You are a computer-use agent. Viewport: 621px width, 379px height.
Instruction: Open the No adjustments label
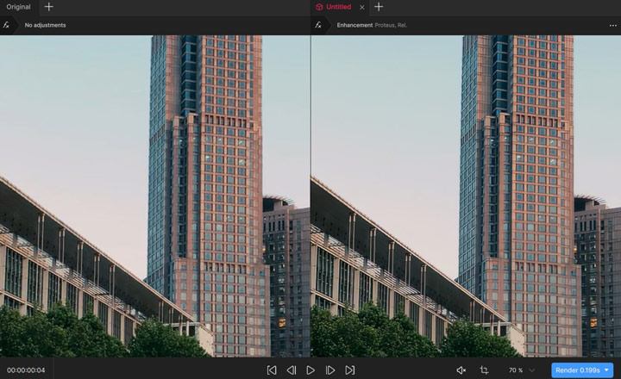click(x=45, y=25)
